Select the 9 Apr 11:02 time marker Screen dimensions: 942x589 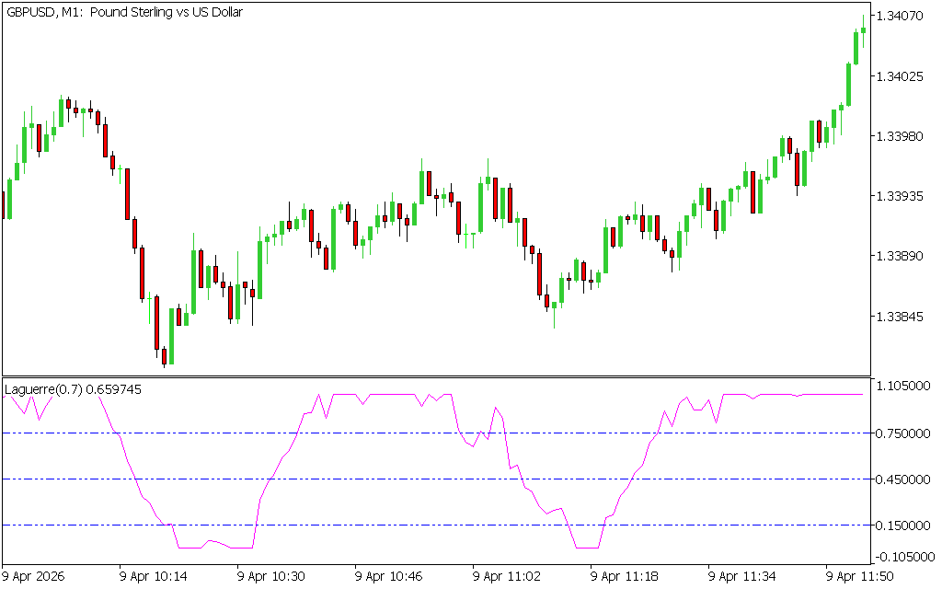[x=507, y=576]
